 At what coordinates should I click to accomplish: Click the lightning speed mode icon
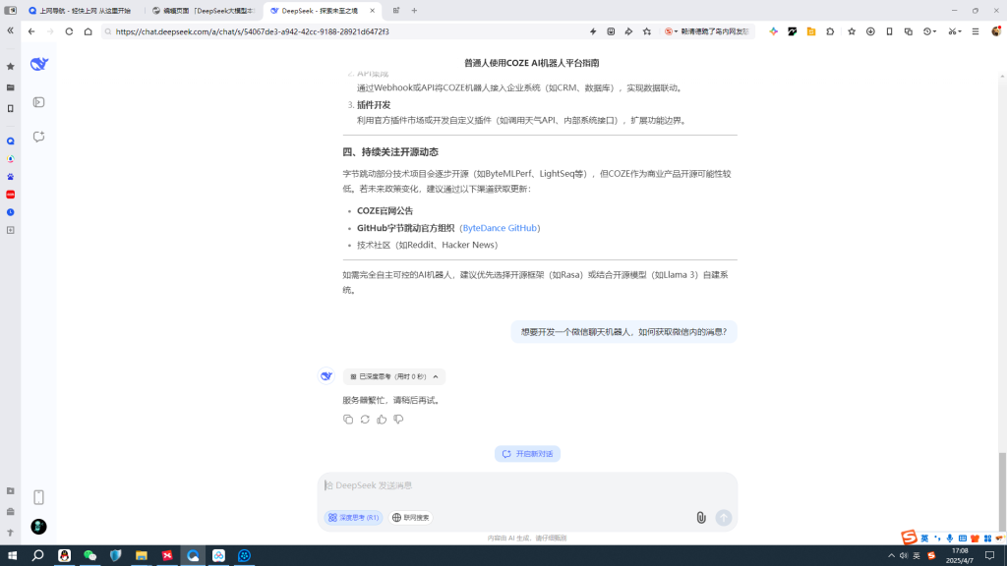tap(593, 31)
